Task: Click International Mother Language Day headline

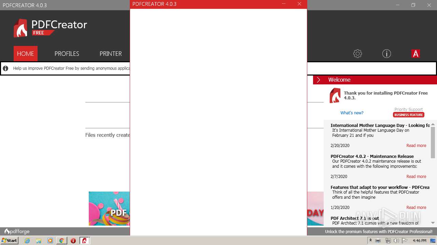Action: 380,125
